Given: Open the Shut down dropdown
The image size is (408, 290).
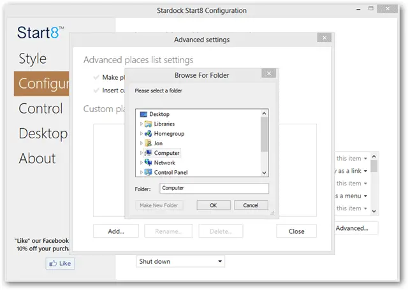Looking at the screenshot, I should pos(180,261).
